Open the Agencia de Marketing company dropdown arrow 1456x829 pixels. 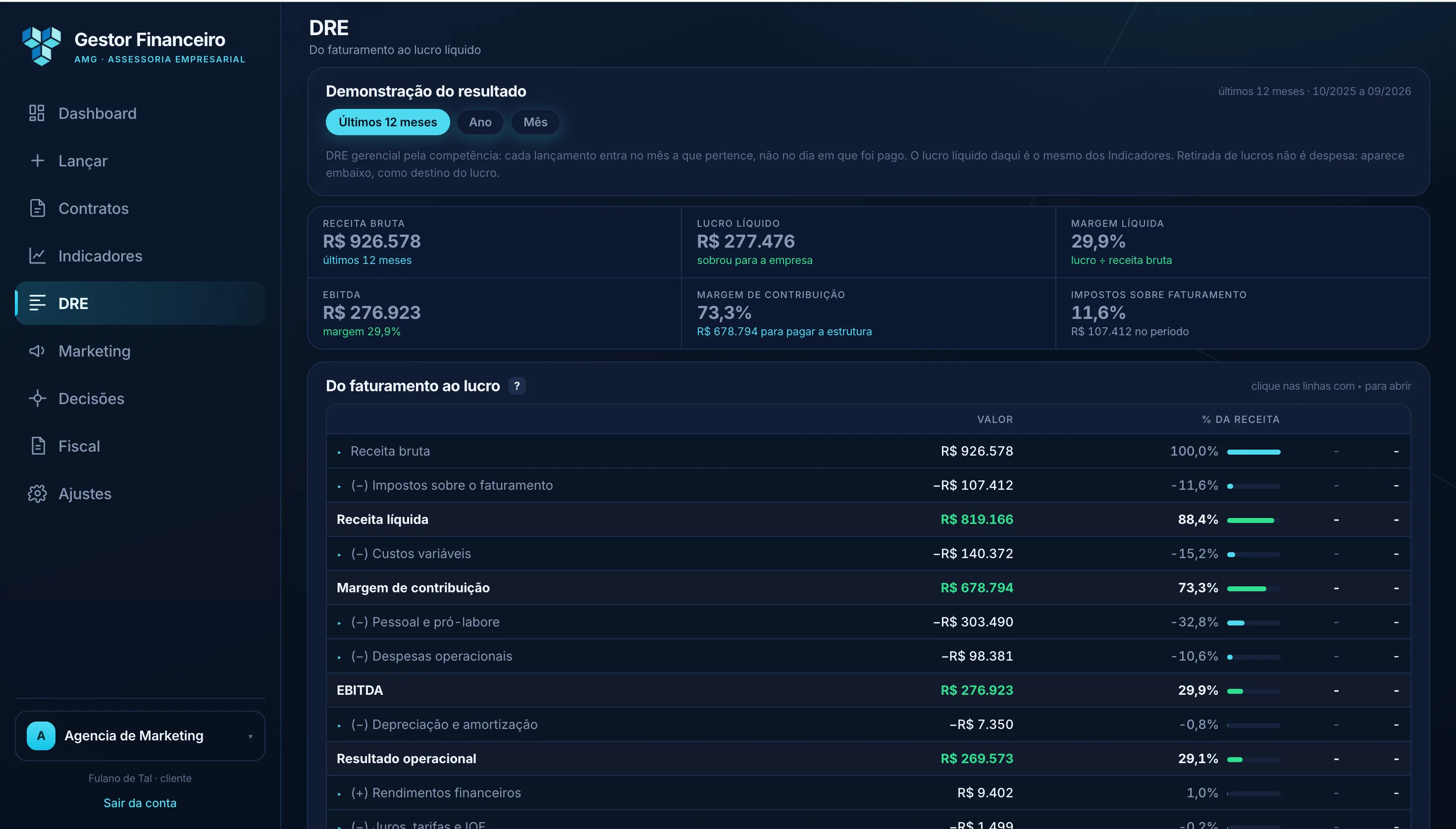click(251, 736)
